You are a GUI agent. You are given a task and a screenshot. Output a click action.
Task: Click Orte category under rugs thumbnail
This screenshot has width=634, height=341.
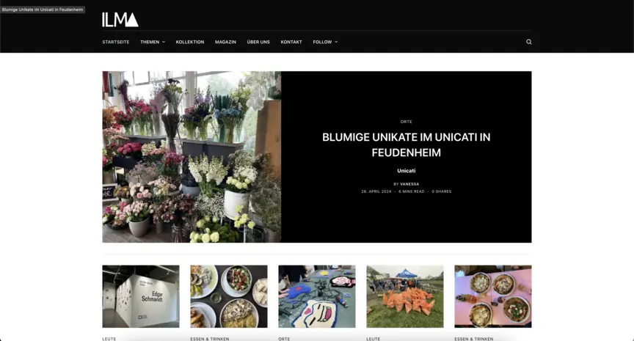(284, 339)
